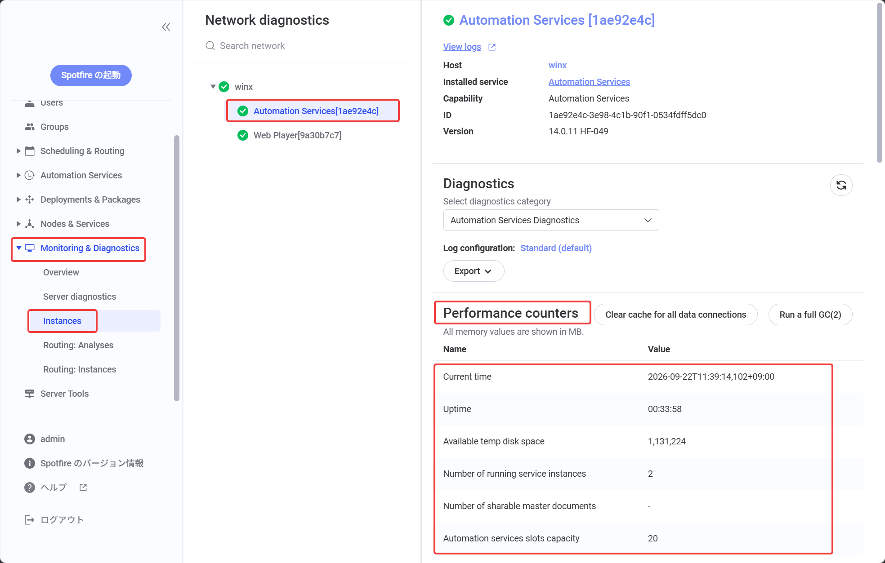Expand the Scheduling & Routing section
The height and width of the screenshot is (563, 885).
pos(18,151)
